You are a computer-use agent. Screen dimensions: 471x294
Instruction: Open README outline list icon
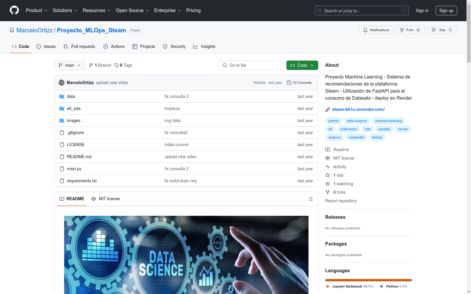point(310,199)
